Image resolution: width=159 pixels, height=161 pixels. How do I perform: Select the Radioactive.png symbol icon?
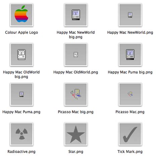tap(21, 134)
